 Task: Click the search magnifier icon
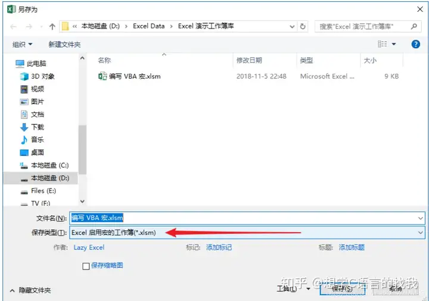click(414, 27)
